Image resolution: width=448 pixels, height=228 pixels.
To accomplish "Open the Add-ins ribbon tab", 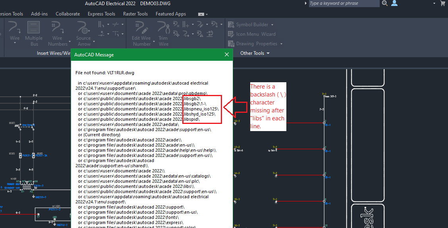I will (x=39, y=14).
